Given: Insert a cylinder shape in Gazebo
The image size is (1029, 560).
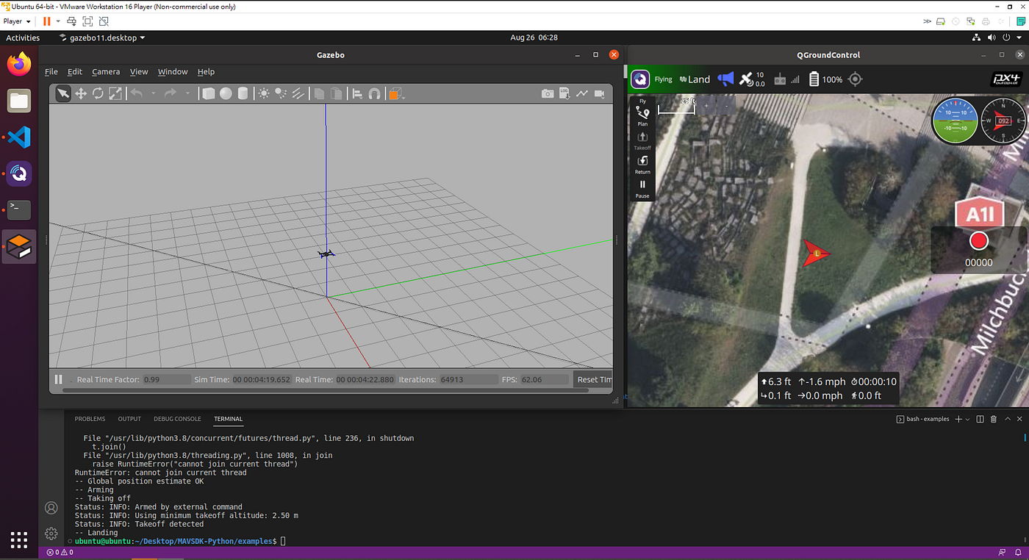Looking at the screenshot, I should [x=243, y=93].
